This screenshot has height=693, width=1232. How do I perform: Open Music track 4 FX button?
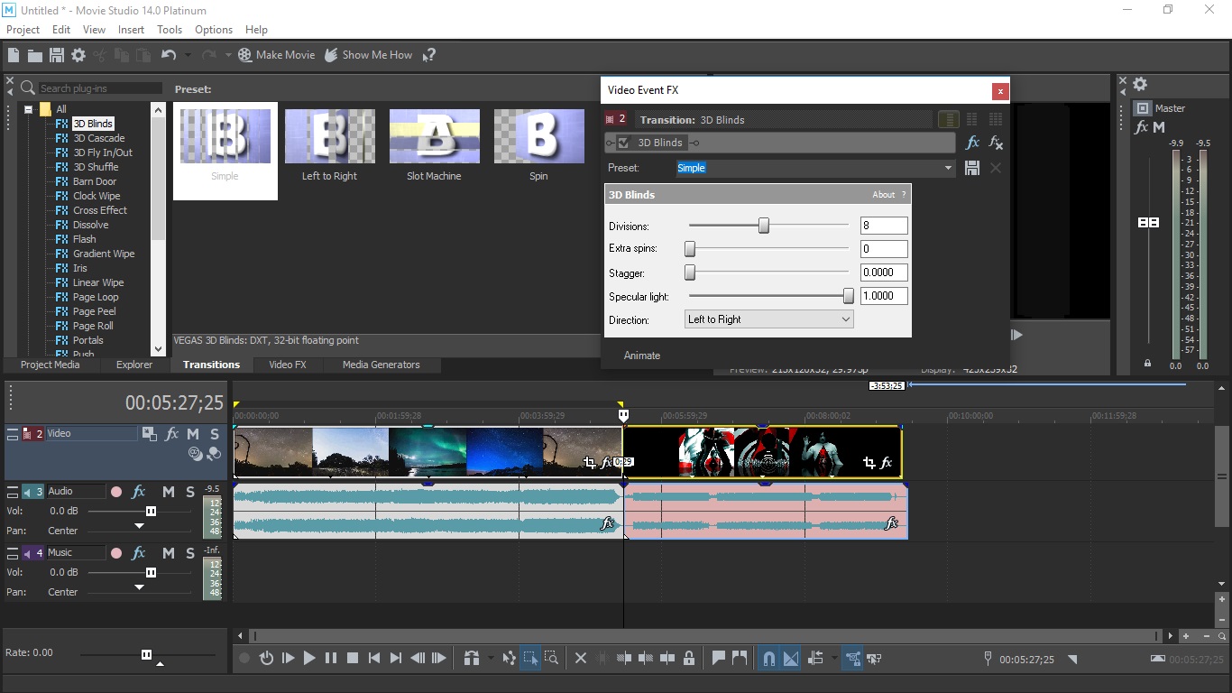coord(139,553)
